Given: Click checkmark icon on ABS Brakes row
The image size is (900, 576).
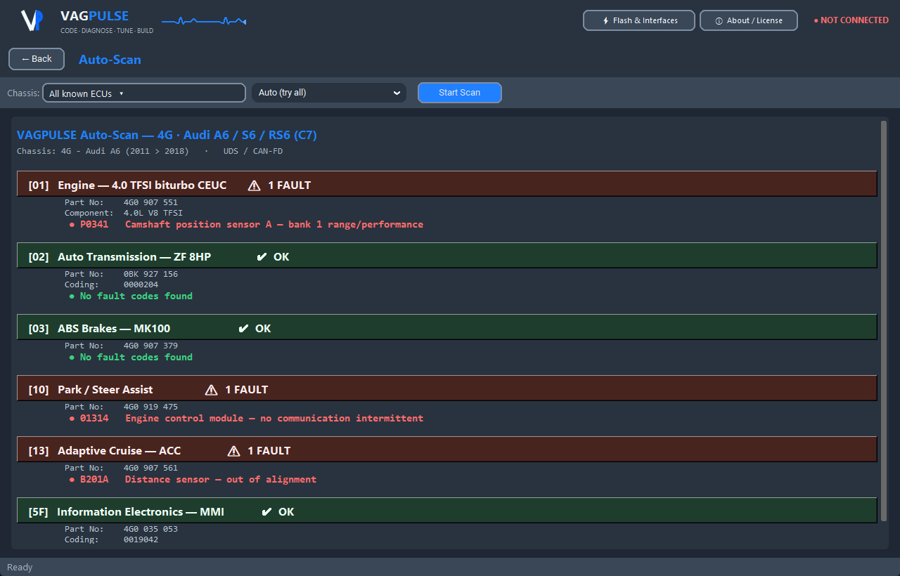Looking at the screenshot, I should point(244,329).
